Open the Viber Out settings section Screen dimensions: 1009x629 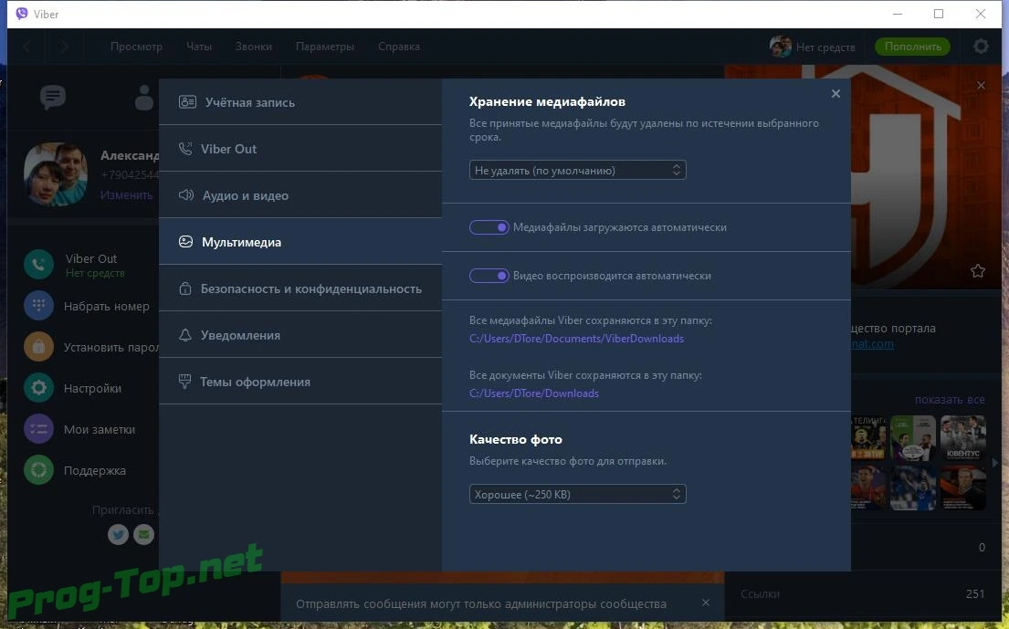tap(300, 149)
